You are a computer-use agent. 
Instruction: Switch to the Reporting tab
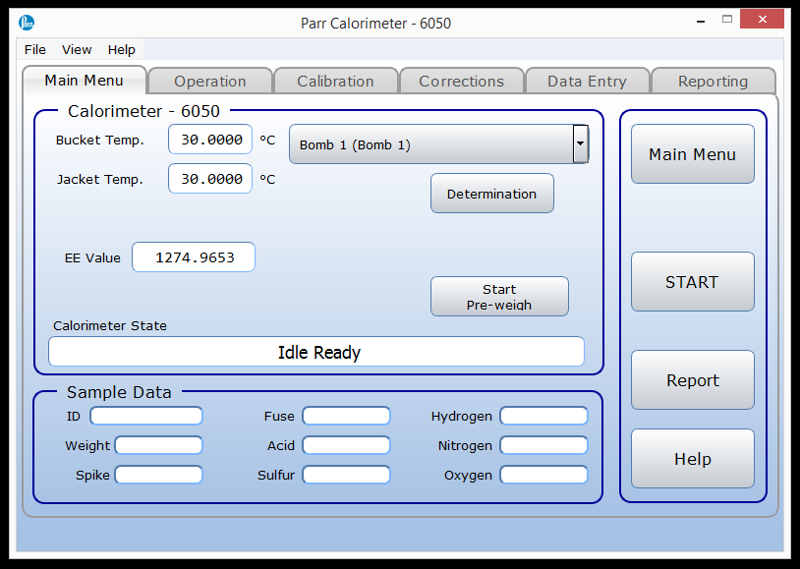713,81
